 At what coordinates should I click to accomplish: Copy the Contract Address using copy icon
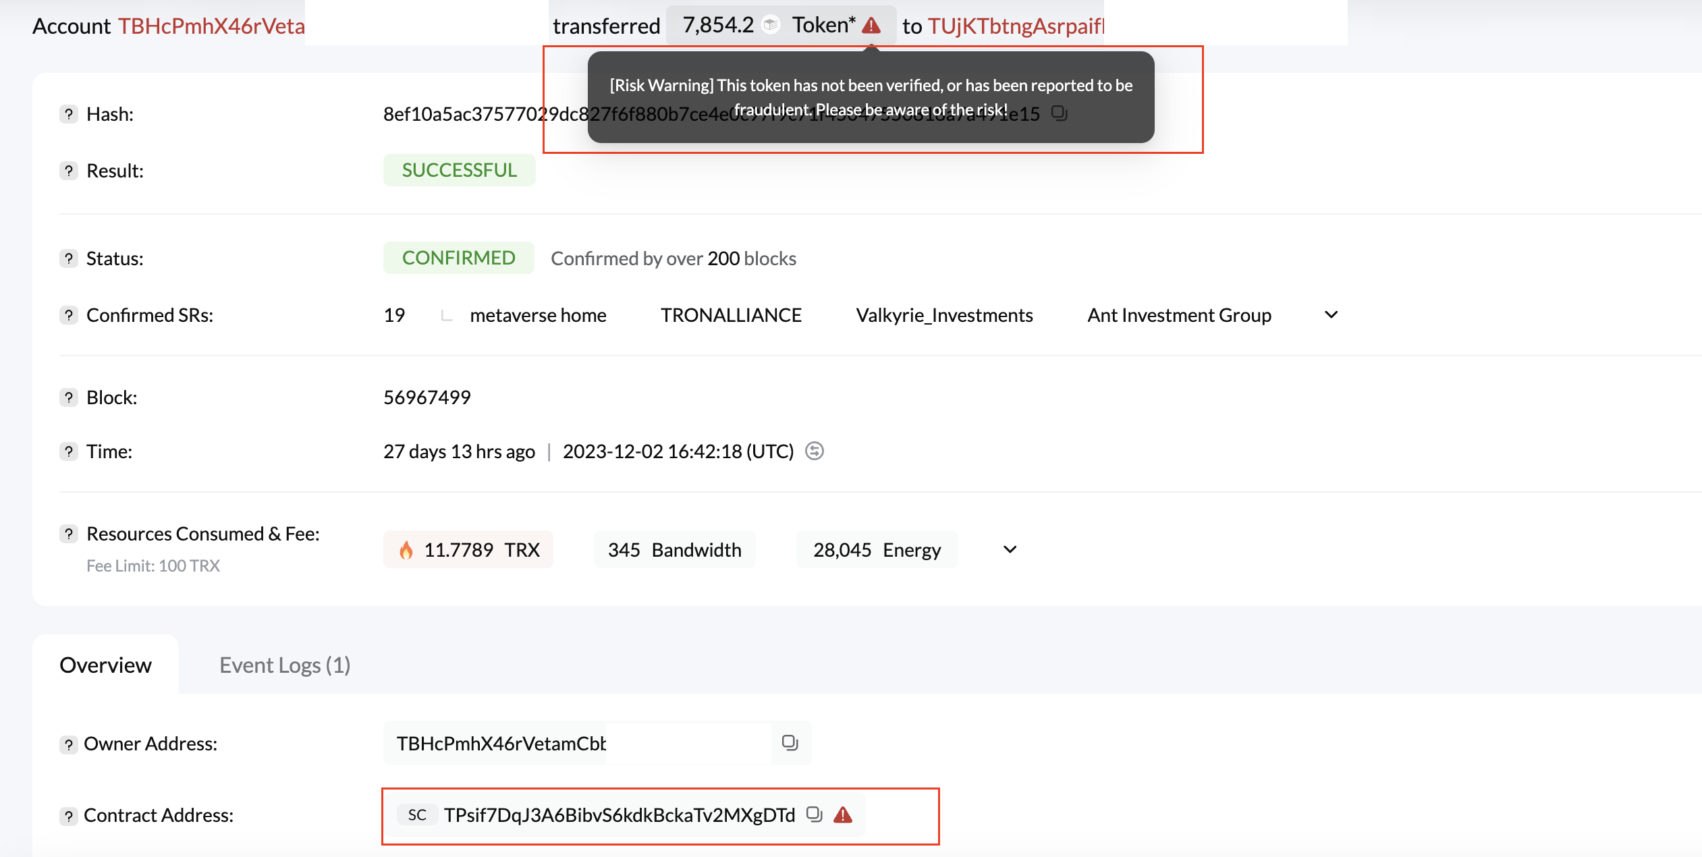tap(815, 814)
